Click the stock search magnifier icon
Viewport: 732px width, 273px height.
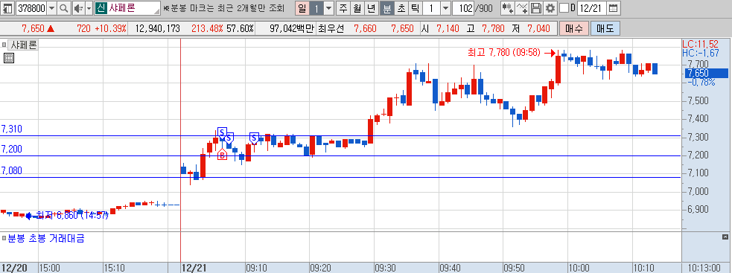point(64,8)
